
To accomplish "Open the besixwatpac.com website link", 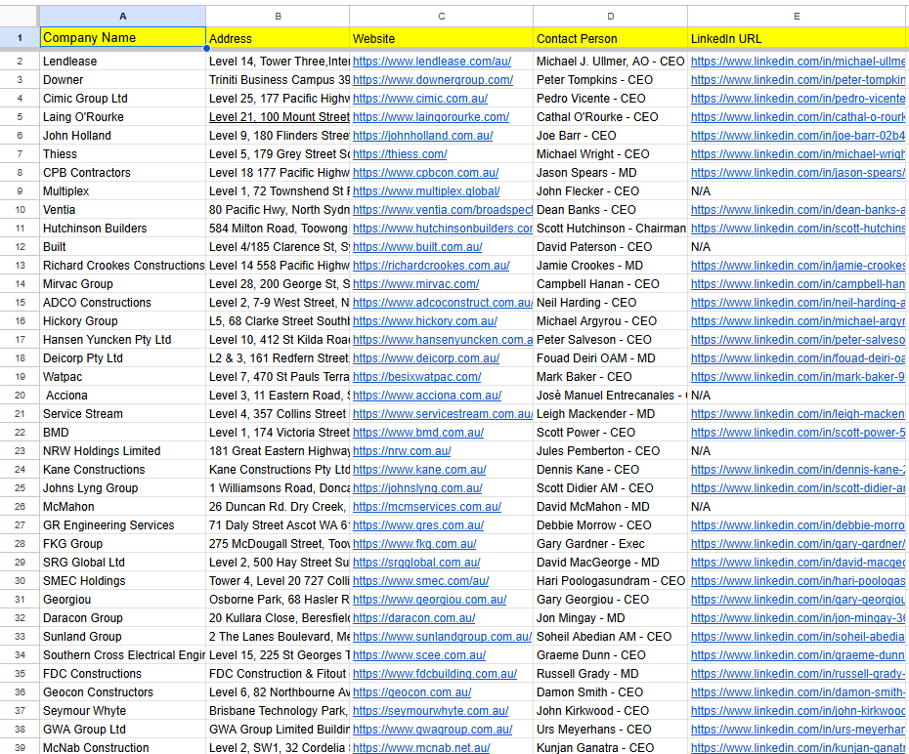I will click(x=416, y=376).
